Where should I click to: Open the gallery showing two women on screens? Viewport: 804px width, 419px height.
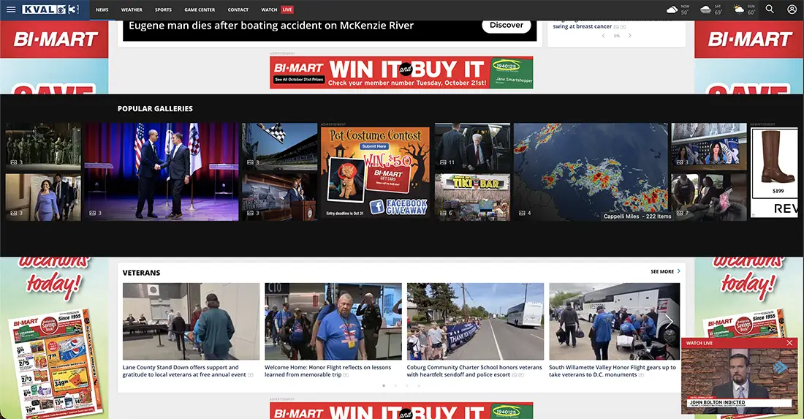[x=709, y=146]
